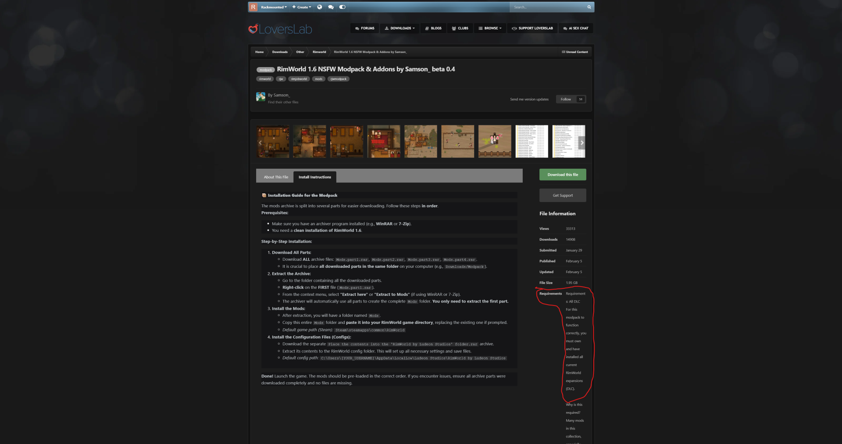Open the outdoor map fifth thumbnail

(421, 141)
